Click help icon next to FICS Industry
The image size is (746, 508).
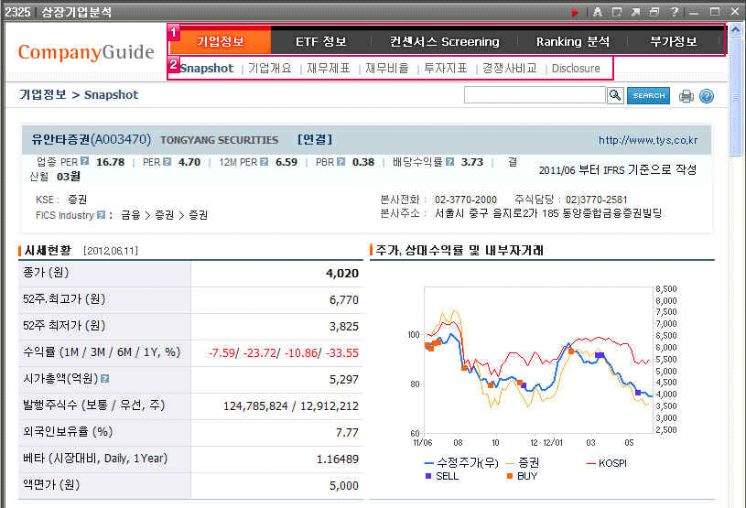click(101, 215)
